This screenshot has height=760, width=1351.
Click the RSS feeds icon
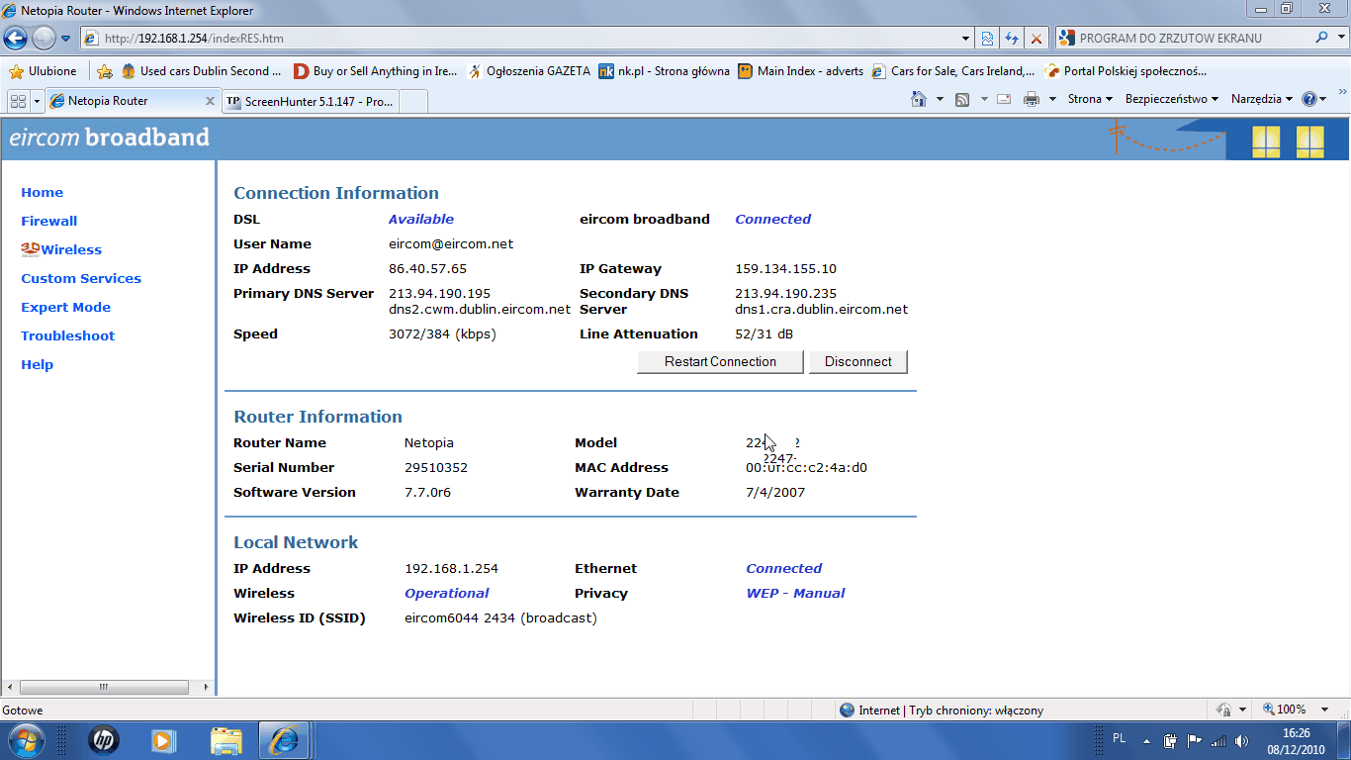click(x=961, y=99)
